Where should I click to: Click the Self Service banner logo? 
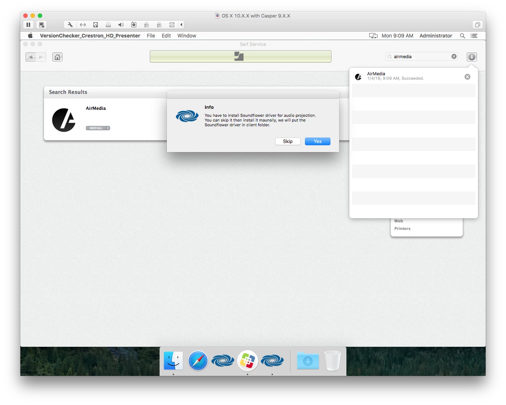239,56
